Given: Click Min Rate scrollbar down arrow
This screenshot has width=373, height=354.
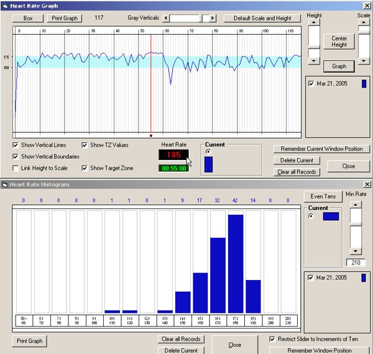Looking at the screenshot, I should (x=356, y=251).
